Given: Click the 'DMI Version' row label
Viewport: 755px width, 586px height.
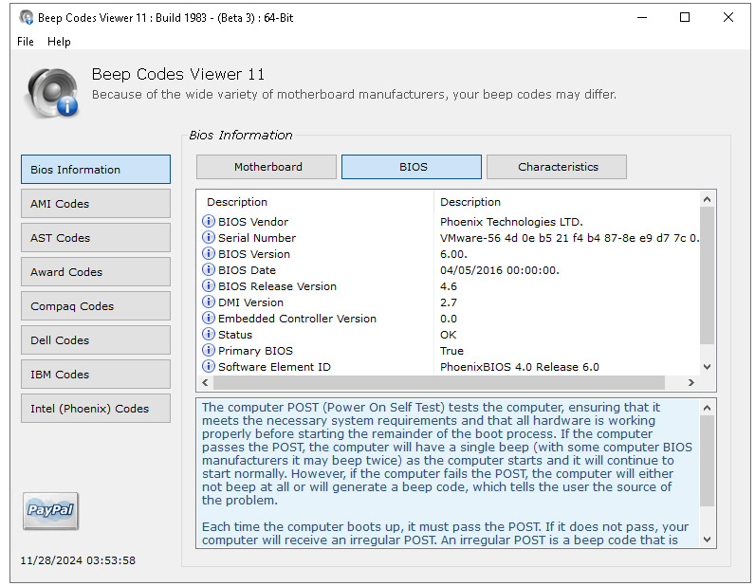Looking at the screenshot, I should (x=250, y=302).
